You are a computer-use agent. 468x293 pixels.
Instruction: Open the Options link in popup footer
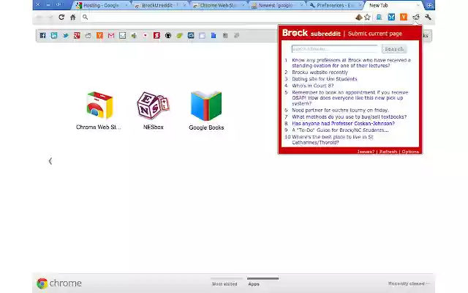click(x=410, y=152)
